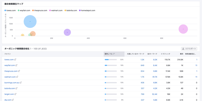Open wayfair.com common keywords 849
This screenshot has height=101, width=202.
[142, 65]
